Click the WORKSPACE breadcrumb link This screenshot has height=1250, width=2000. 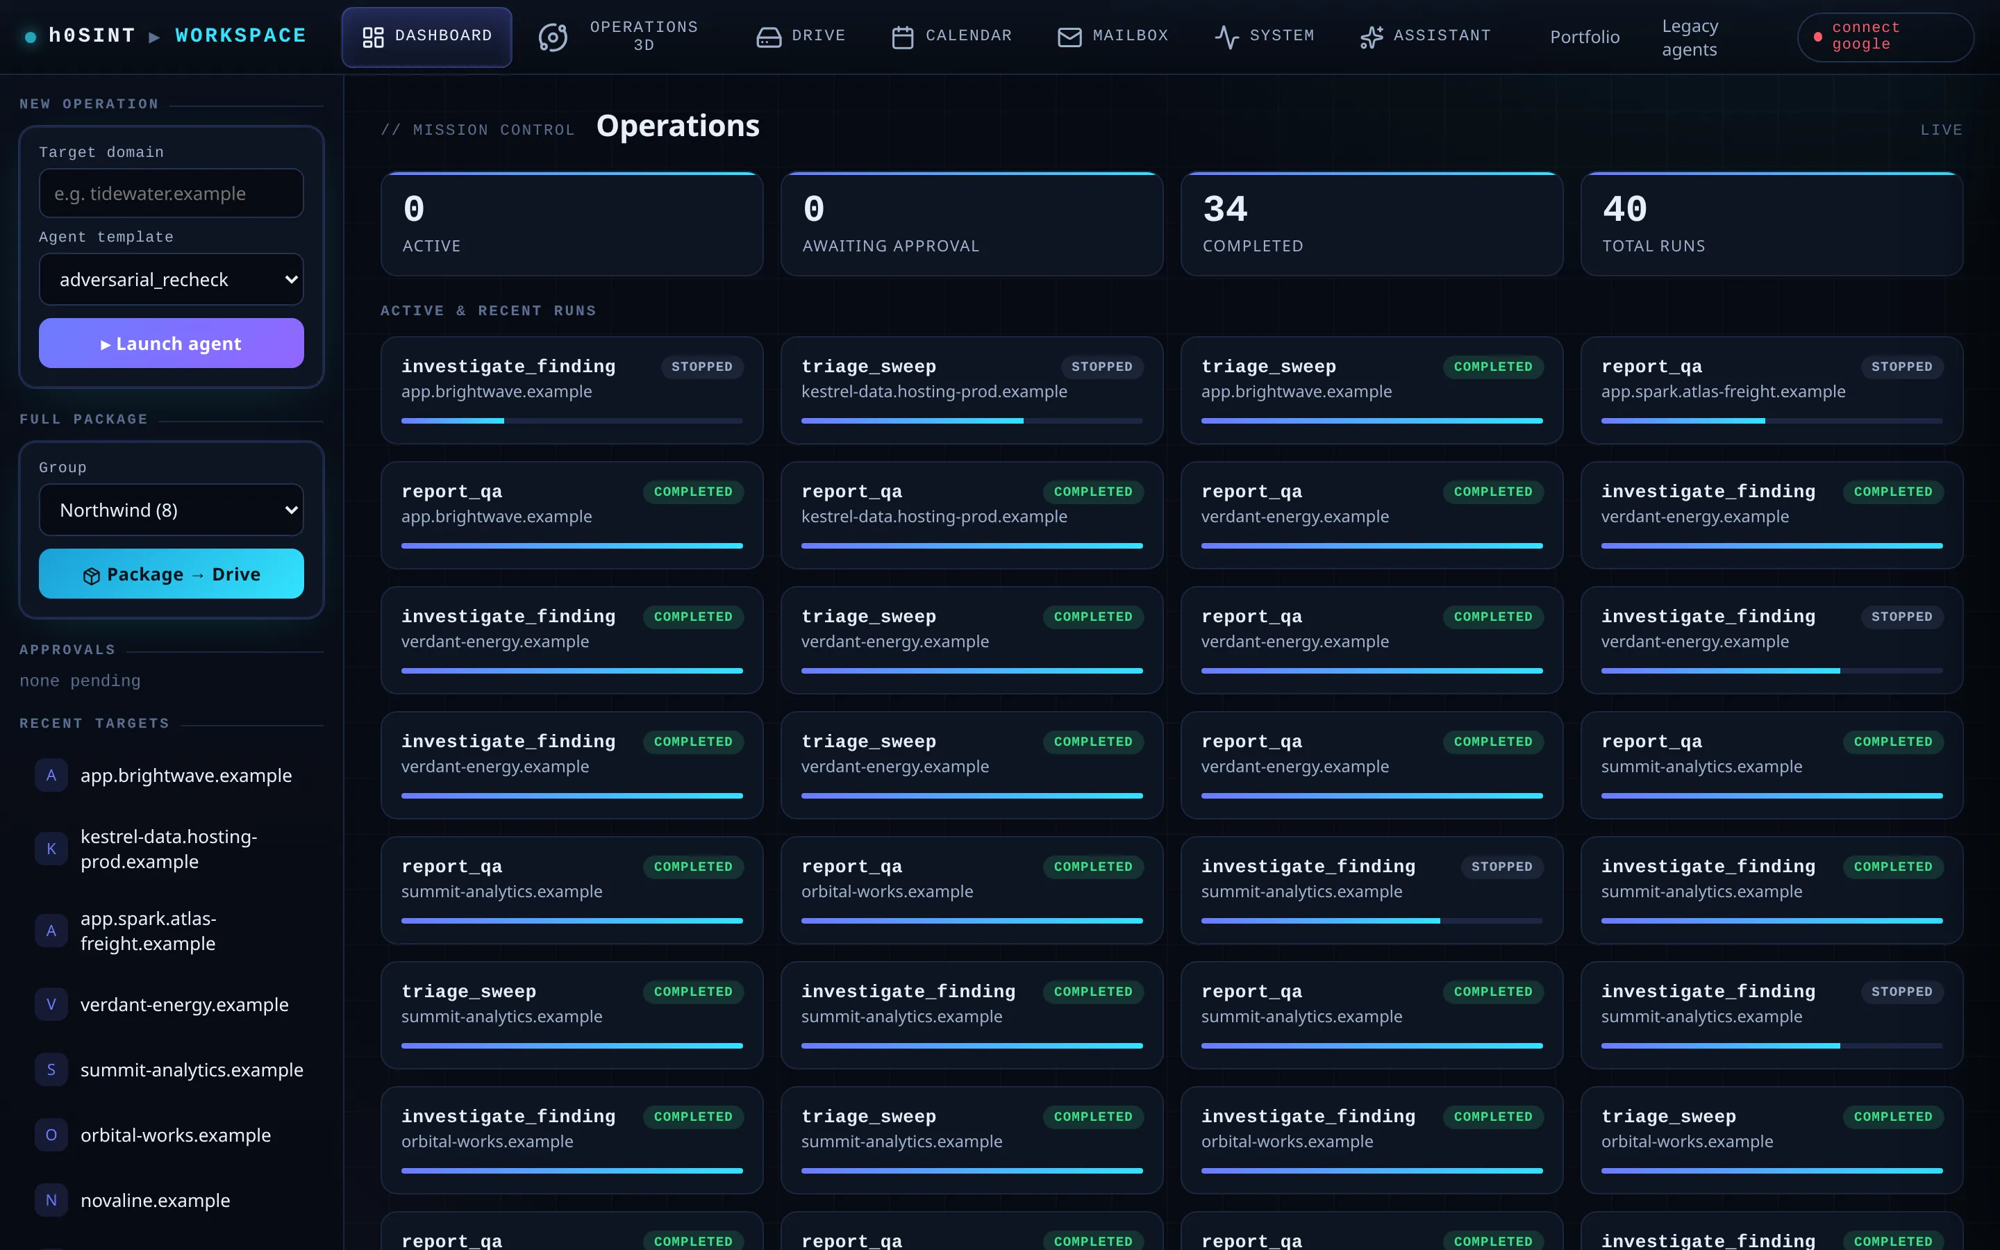coord(240,35)
